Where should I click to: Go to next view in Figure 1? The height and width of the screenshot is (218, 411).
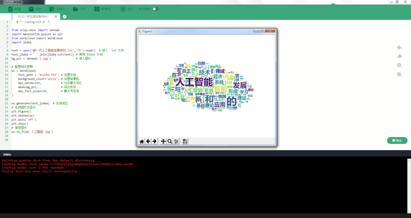point(155,141)
